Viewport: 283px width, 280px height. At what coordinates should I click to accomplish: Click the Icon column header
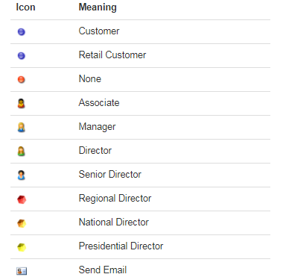[x=25, y=7]
